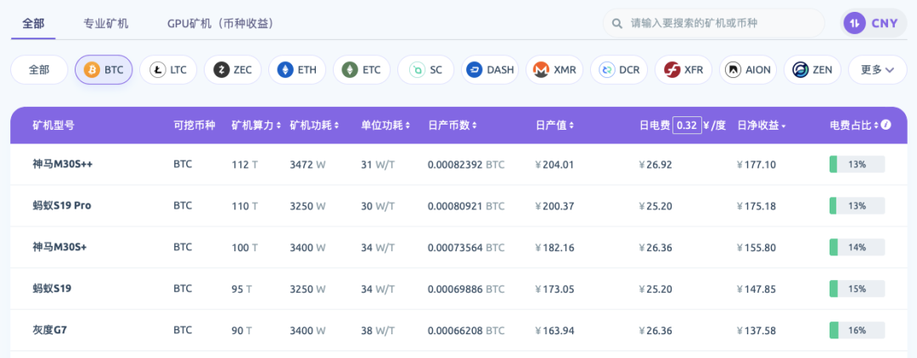Viewport: 917px width, 358px height.
Task: Pick the AION coin filter
Action: 747,70
